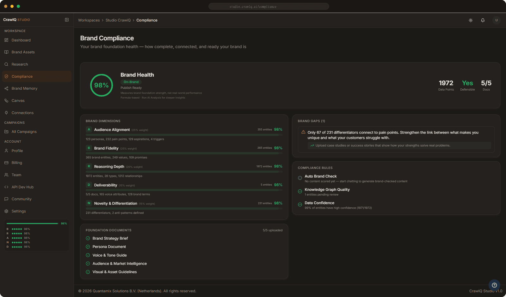The height and width of the screenshot is (297, 506).
Task: Open Brand Memory in the sidebar
Action: 24,88
